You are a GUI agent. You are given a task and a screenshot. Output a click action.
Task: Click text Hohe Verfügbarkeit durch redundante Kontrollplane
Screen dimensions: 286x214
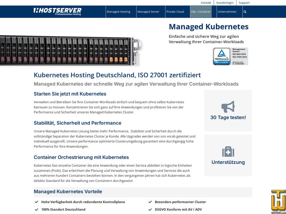tap(83, 202)
